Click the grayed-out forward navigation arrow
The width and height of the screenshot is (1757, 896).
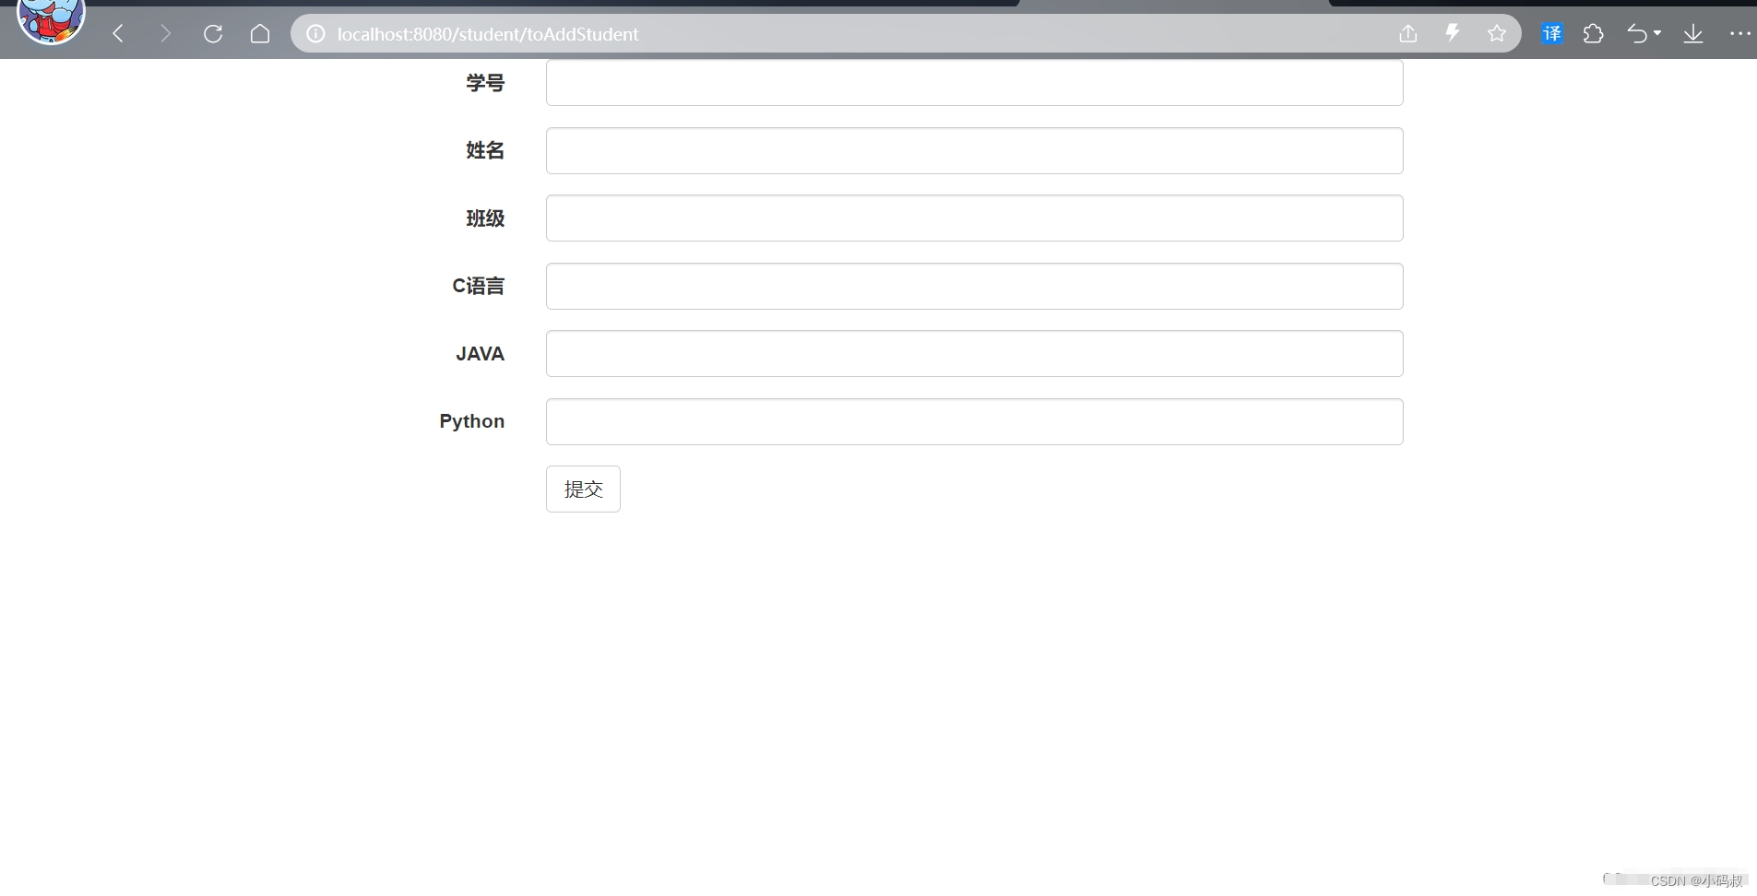[x=166, y=33]
